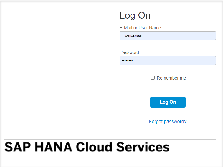Viewport: 223px width, 167px height.
Task: Click the 'Remember me' label text
Action: point(171,78)
